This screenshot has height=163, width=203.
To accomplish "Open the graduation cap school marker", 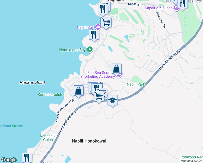I will 113,100.
